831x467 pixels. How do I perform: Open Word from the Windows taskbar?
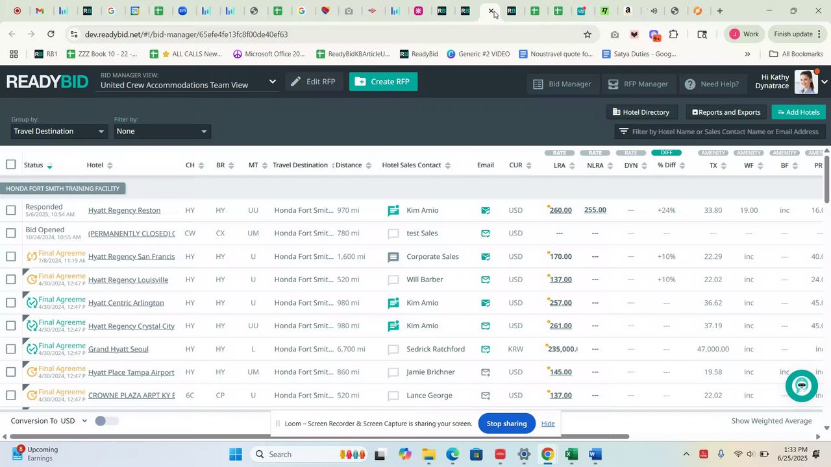(595, 454)
